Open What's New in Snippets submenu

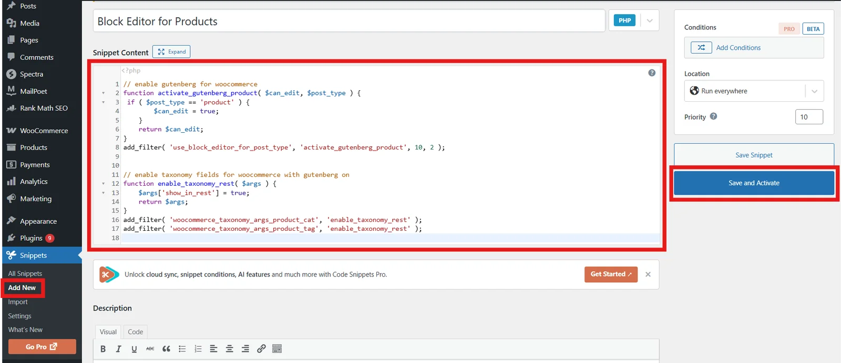tap(25, 329)
